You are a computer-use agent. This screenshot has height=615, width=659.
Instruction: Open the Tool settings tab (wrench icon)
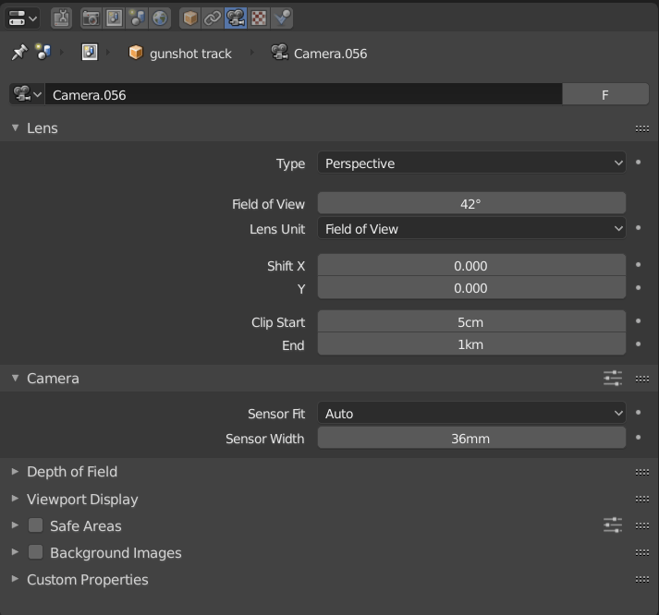[x=61, y=18]
